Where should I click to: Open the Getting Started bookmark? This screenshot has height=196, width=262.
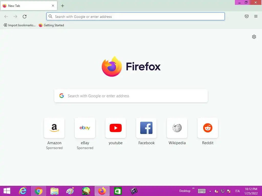[x=51, y=25]
